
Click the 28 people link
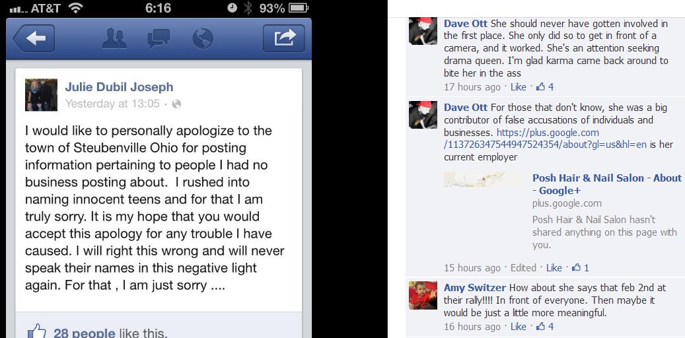(85, 333)
